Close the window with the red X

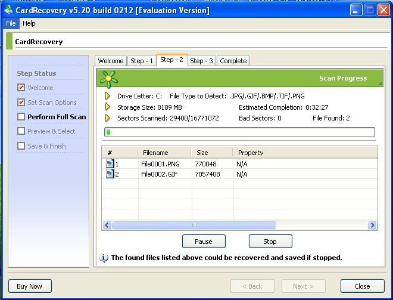click(x=383, y=10)
